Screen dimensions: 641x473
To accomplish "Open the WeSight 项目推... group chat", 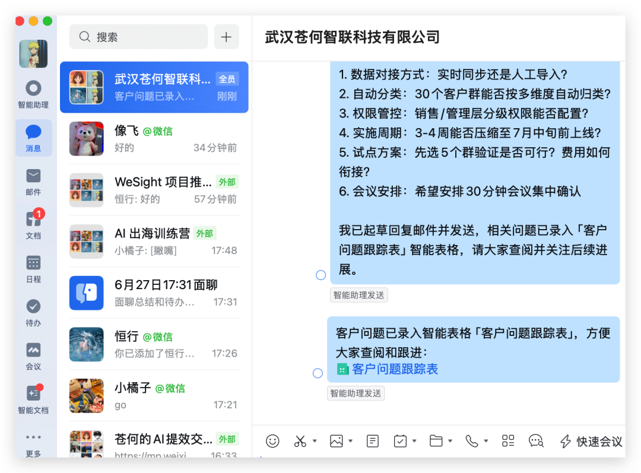I will pos(154,191).
